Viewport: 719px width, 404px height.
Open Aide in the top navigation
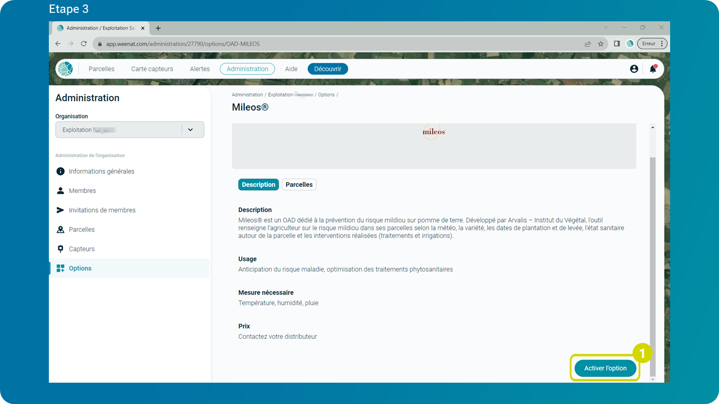pos(291,69)
